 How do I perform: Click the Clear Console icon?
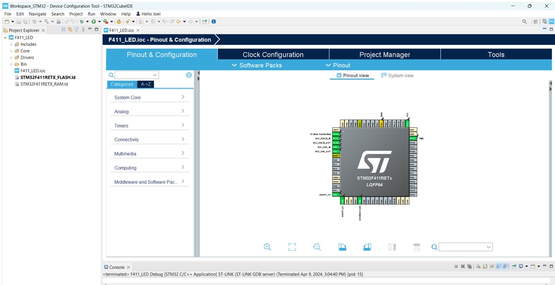pos(478,267)
